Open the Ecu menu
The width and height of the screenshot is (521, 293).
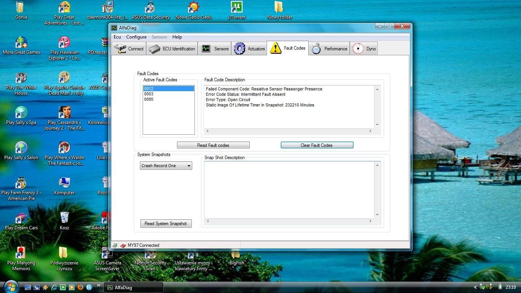(x=117, y=37)
